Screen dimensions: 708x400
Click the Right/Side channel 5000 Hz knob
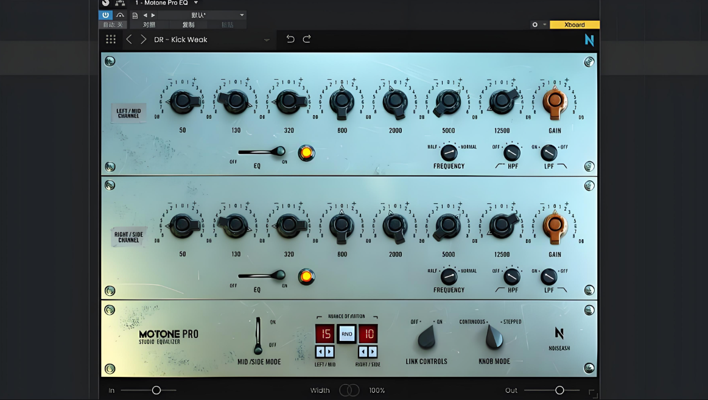coord(448,226)
